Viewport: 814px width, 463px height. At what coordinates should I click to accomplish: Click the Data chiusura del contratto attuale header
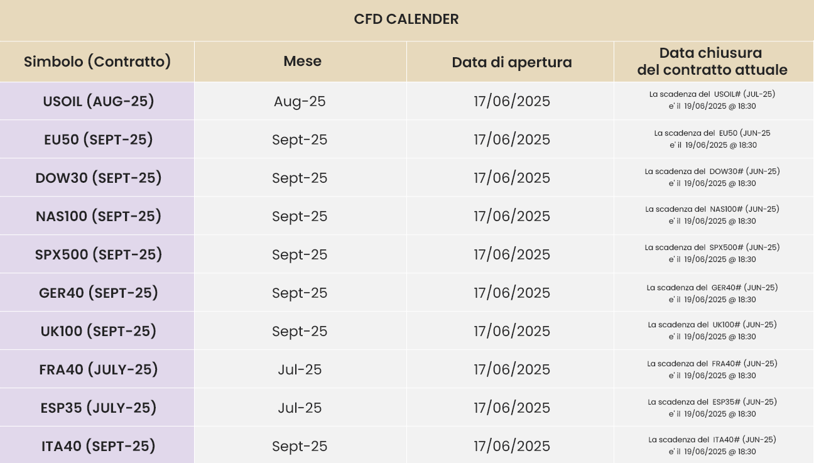tap(712, 62)
